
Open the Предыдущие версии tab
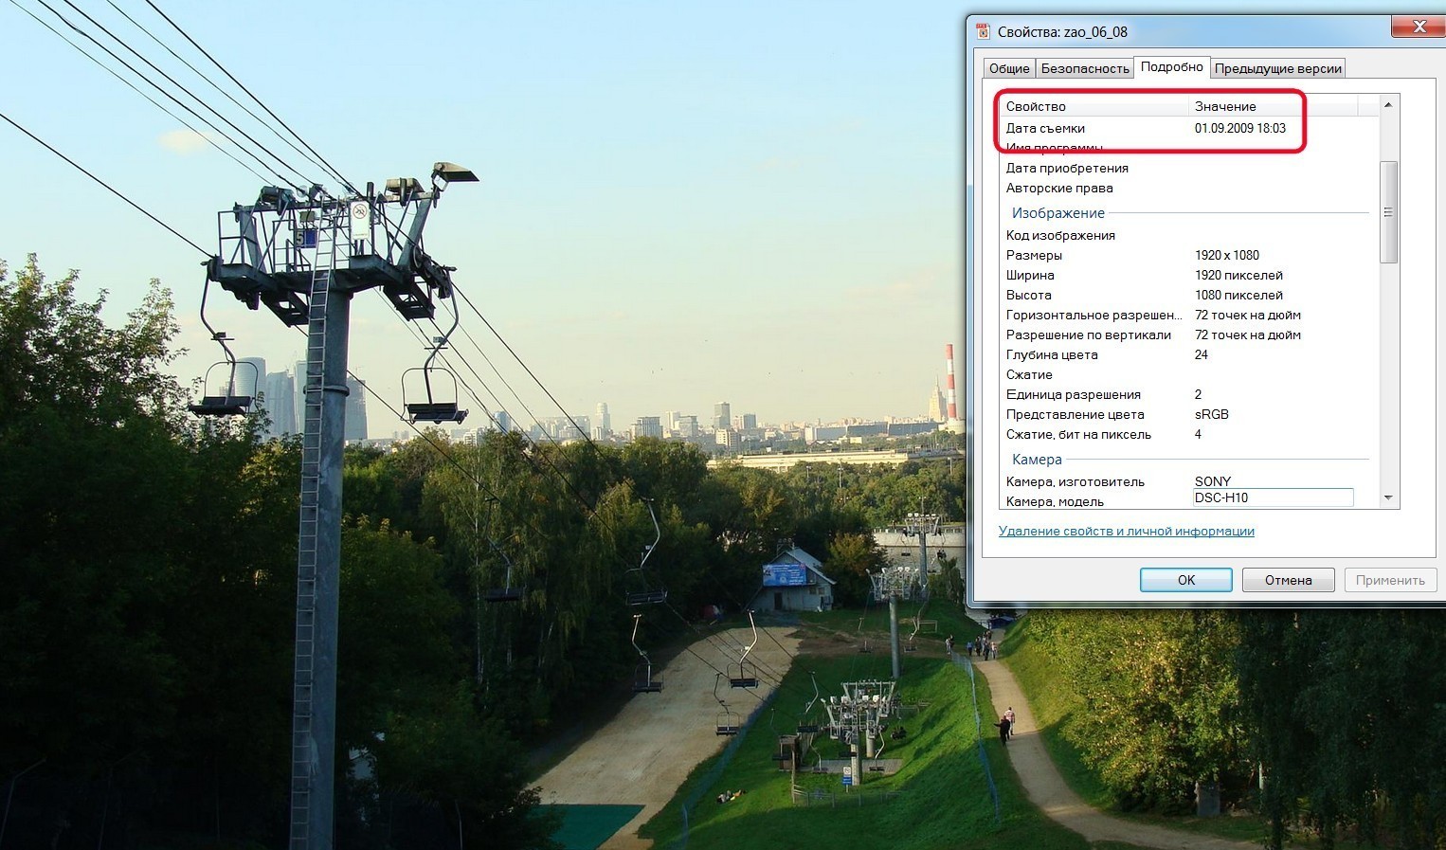[x=1278, y=68]
